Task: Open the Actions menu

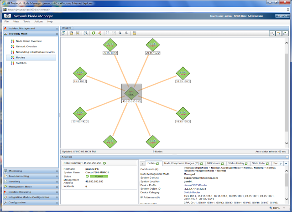Action: (38, 21)
